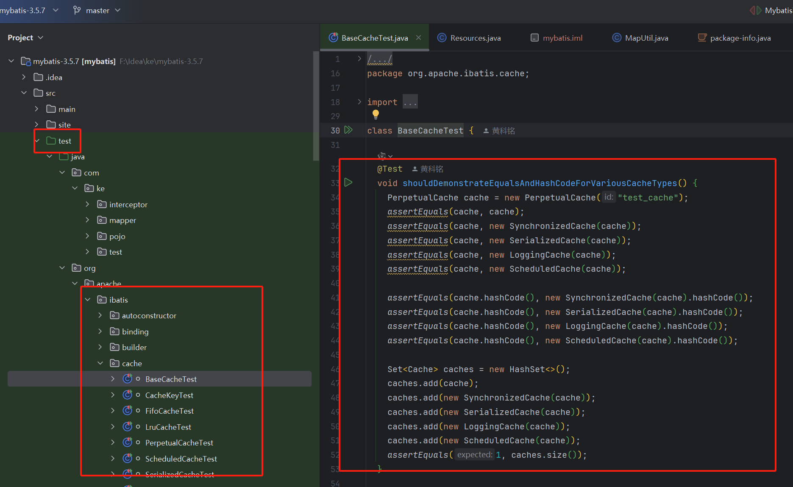Image resolution: width=793 pixels, height=487 pixels.
Task: Expand the interceptor package
Action: click(x=87, y=204)
